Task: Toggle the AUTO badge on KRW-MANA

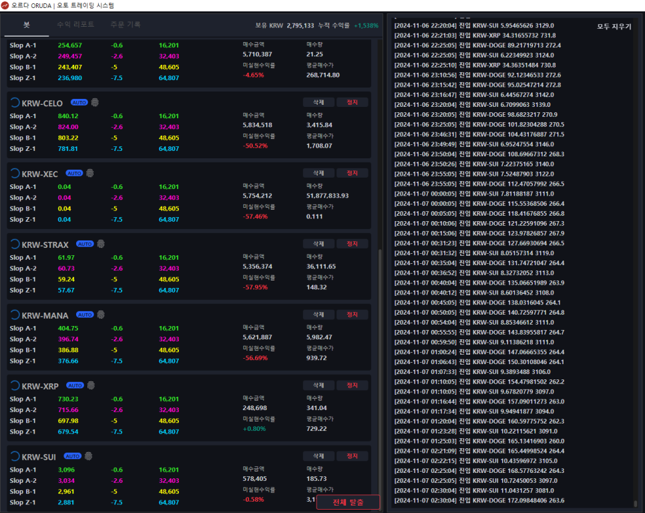Action: click(85, 315)
